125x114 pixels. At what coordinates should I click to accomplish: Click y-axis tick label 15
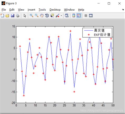click(x=14, y=26)
